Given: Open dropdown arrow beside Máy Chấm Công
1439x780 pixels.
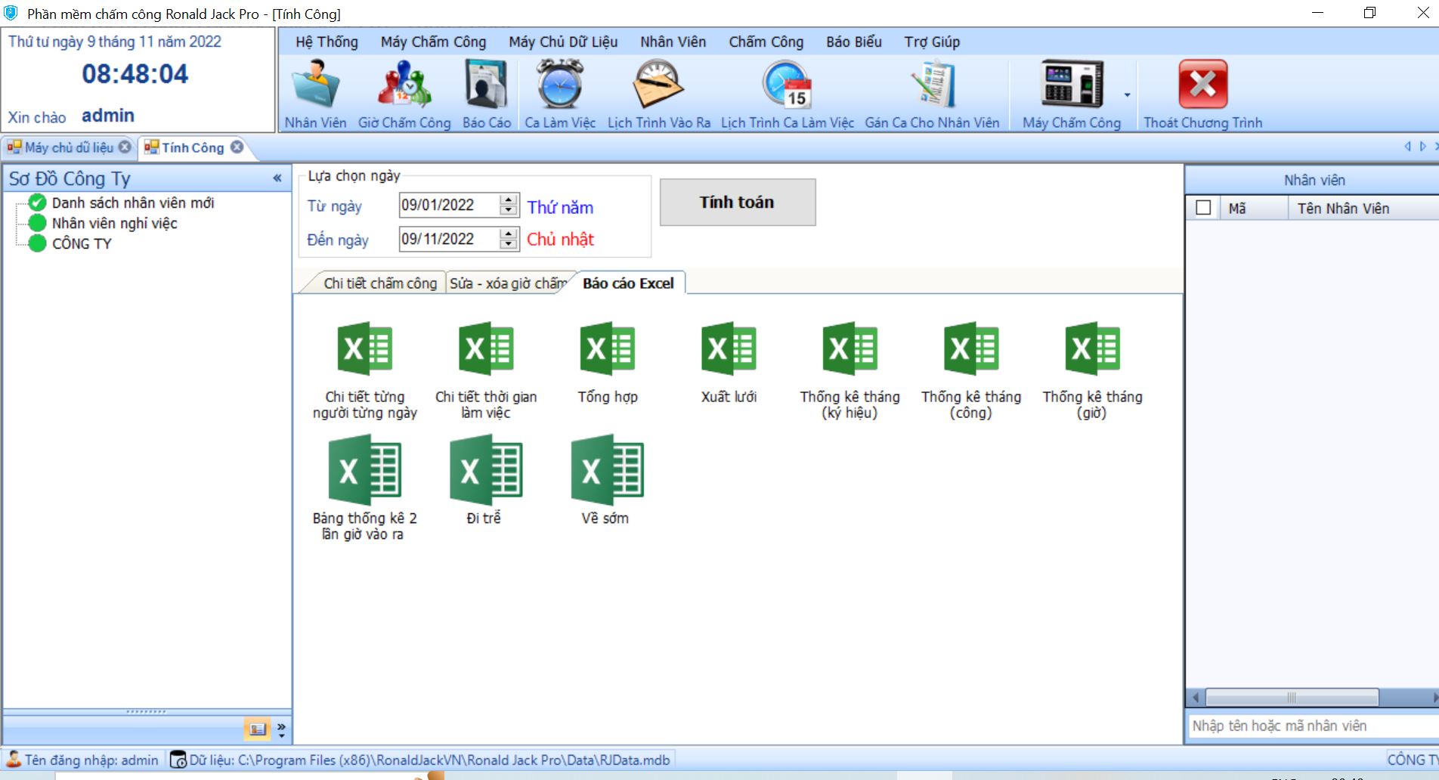Looking at the screenshot, I should click(1127, 95).
